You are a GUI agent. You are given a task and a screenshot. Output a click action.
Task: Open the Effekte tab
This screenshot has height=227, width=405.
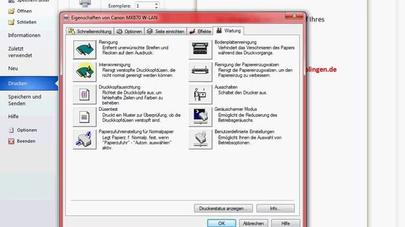click(x=200, y=32)
